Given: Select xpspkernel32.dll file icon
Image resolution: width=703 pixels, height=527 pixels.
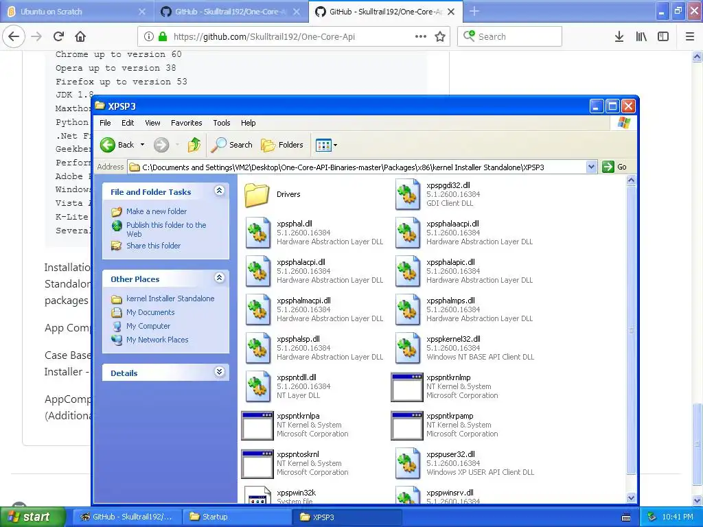Looking at the screenshot, I should [408, 348].
